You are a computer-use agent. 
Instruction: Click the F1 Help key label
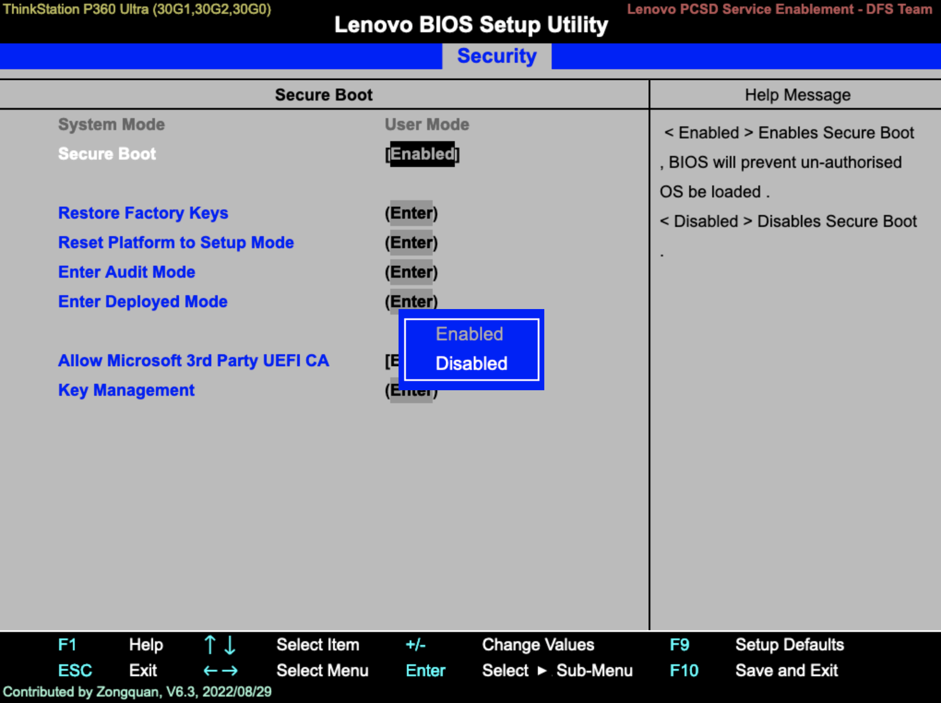pyautogui.click(x=67, y=644)
